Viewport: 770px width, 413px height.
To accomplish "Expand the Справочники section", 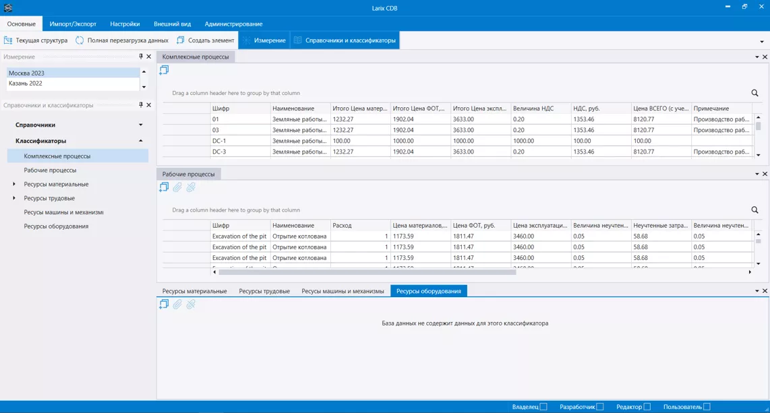I will [x=141, y=125].
